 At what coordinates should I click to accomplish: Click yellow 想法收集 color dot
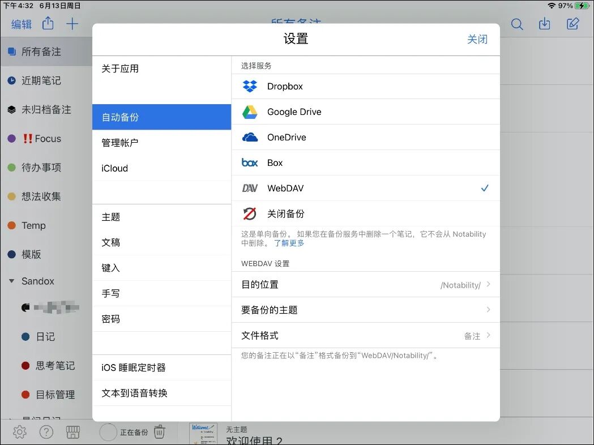(12, 196)
